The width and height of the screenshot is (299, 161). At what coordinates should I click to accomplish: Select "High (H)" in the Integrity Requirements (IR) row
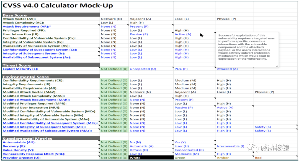point(224,84)
